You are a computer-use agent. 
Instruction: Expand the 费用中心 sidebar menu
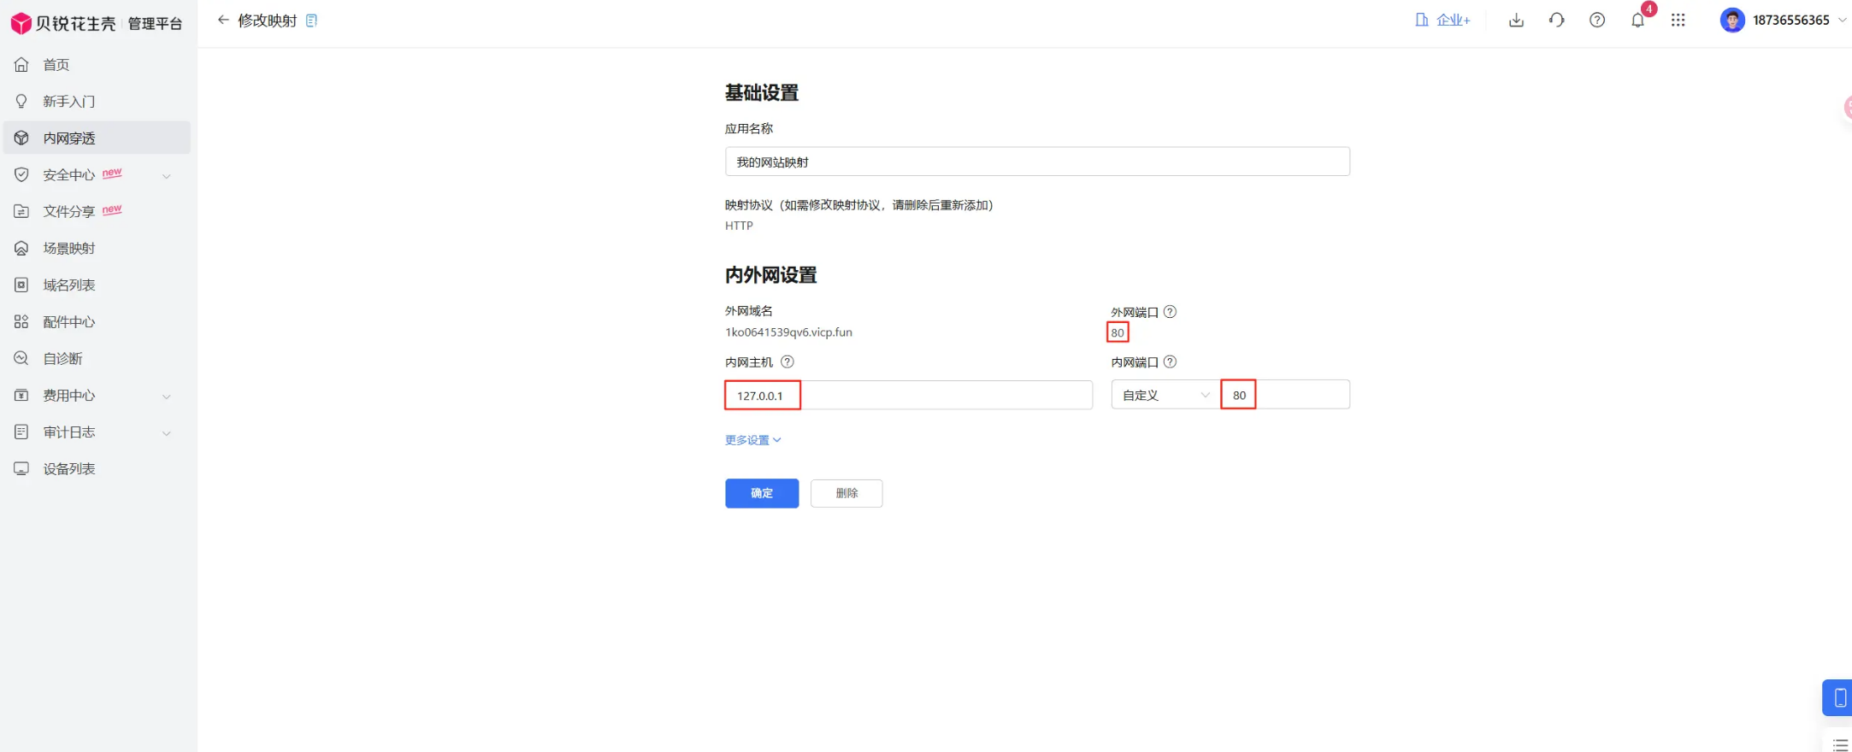click(x=94, y=396)
